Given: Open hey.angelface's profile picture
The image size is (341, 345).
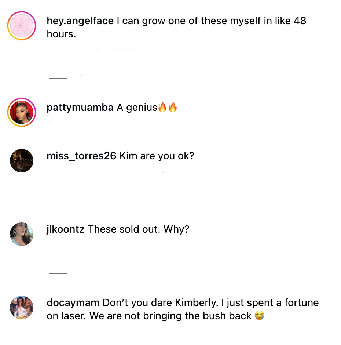Looking at the screenshot, I should pyautogui.click(x=21, y=26).
